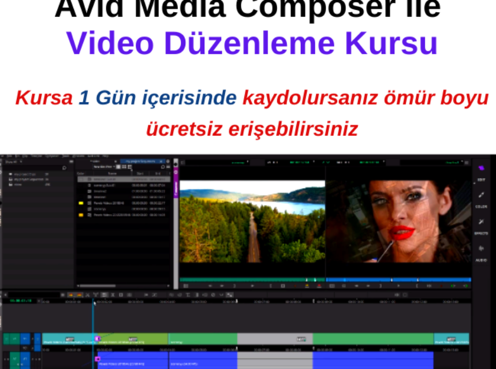Toggle the V1 track monitor button

tap(38, 339)
